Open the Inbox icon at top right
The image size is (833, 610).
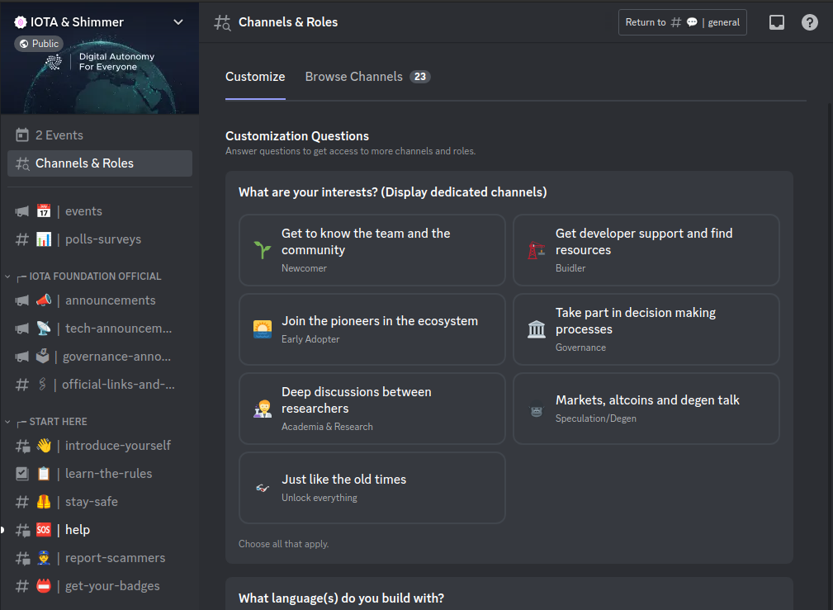(x=776, y=22)
